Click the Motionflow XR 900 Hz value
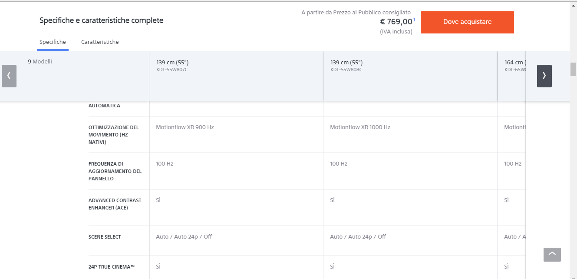Image resolution: width=577 pixels, height=279 pixels. 185,127
